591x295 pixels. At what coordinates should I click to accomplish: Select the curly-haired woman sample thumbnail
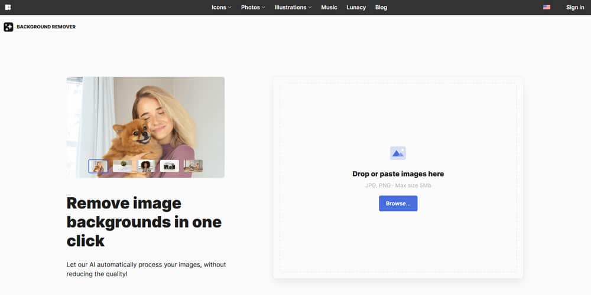tap(146, 166)
